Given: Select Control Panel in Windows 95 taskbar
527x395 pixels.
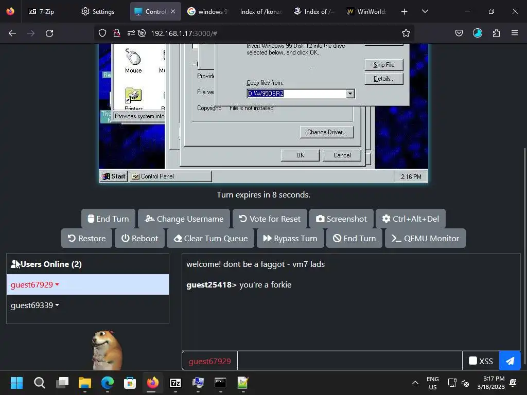Looking at the screenshot, I should coord(171,176).
